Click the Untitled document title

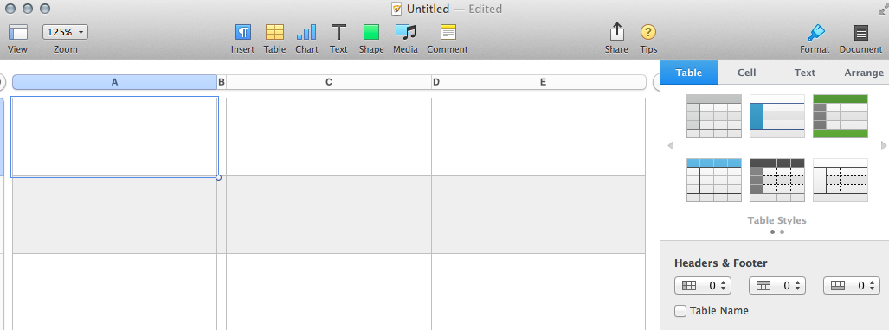(x=428, y=9)
